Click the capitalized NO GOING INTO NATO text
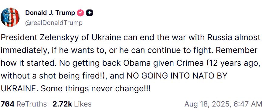The height and width of the screenshot is (112, 265). click(x=171, y=76)
